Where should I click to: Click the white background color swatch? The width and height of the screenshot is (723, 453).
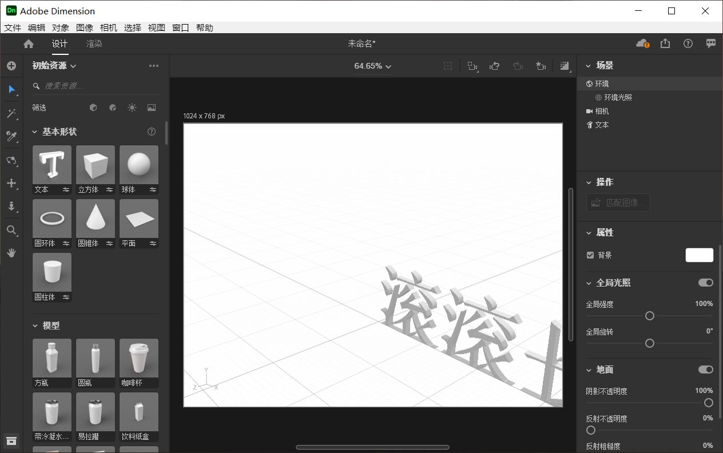tap(700, 255)
